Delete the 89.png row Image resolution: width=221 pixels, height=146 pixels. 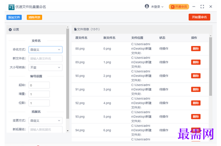[x=196, y=62]
